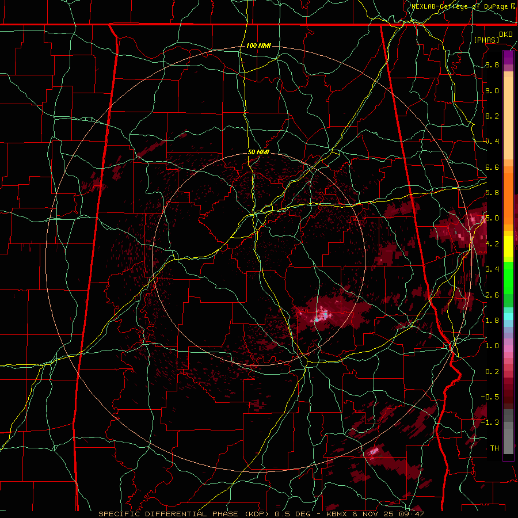Click the 5.8 value on the color scale
This screenshot has height=518, width=518.
[x=492, y=193]
